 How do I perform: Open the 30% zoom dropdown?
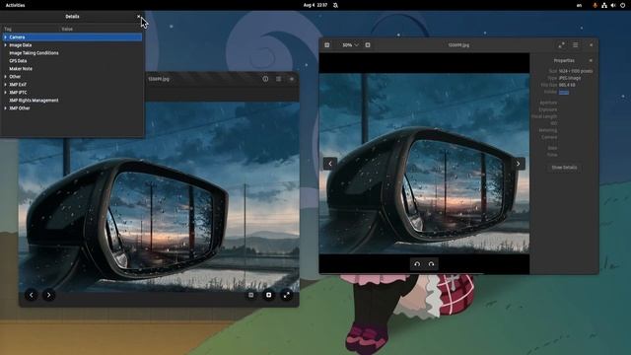pos(350,45)
